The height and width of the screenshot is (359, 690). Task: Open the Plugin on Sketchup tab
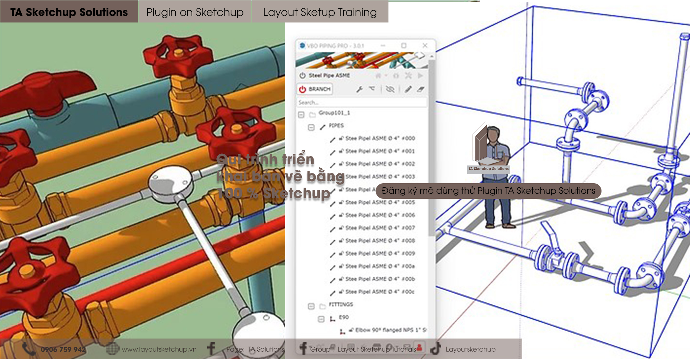click(195, 12)
